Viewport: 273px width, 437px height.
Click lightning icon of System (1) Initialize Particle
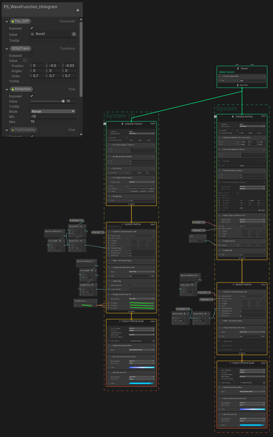pyautogui.click(x=122, y=124)
